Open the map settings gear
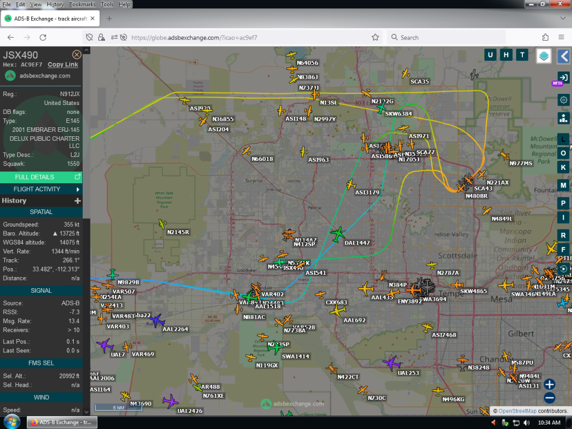The width and height of the screenshot is (572, 429). pyautogui.click(x=564, y=99)
